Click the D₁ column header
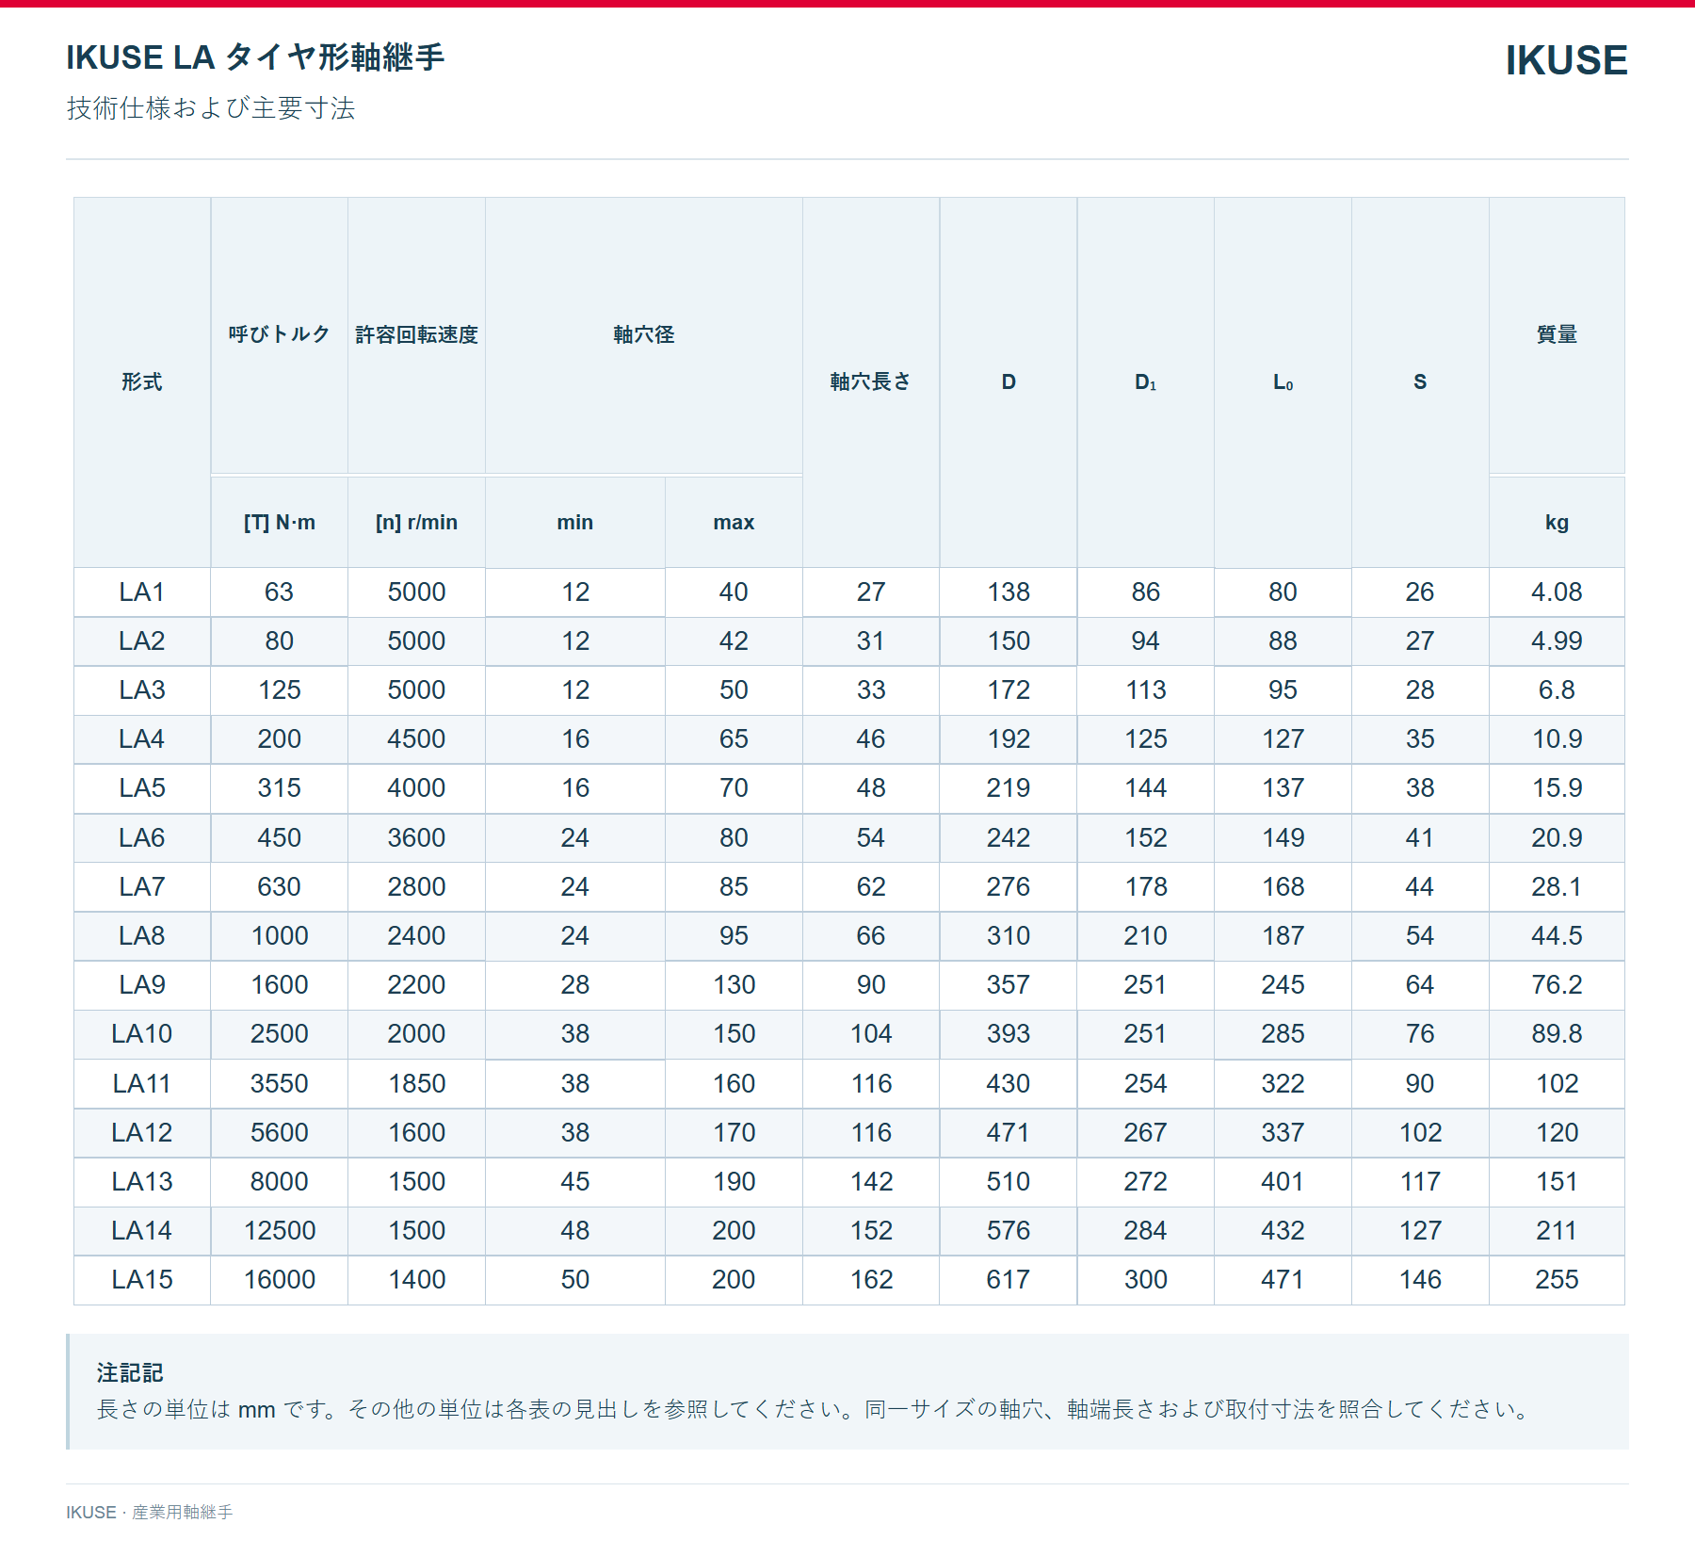The height and width of the screenshot is (1556, 1695). click(x=1145, y=381)
